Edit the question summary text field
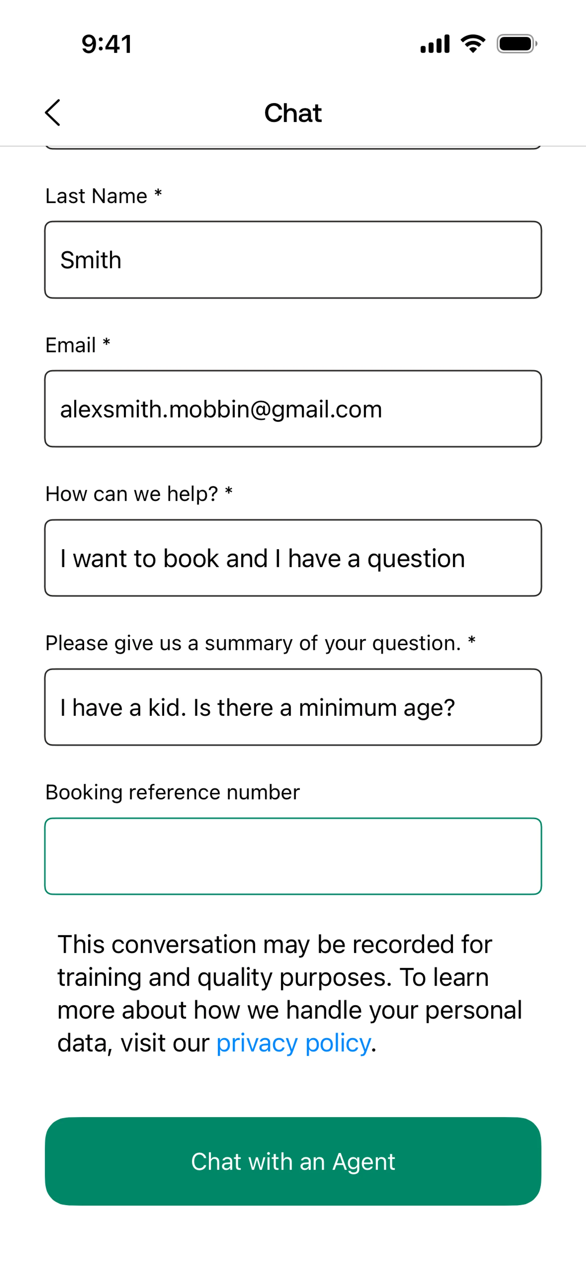The image size is (586, 1271). pyautogui.click(x=293, y=707)
